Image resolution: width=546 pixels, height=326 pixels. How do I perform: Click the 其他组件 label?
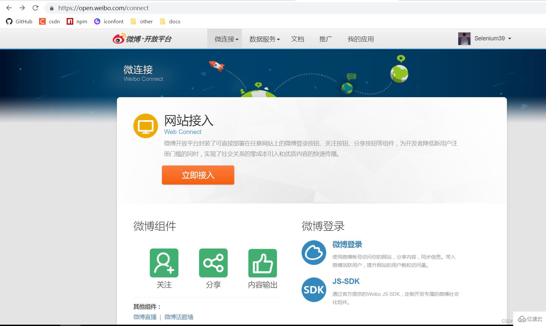coord(147,307)
